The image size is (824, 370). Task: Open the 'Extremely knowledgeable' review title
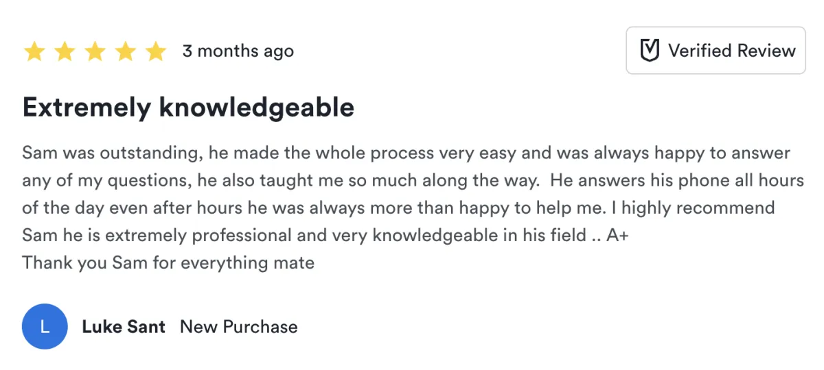pos(188,108)
